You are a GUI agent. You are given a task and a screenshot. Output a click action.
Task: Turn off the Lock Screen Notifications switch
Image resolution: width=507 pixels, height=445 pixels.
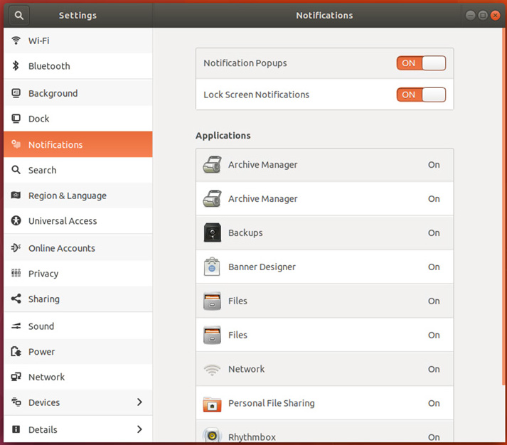click(421, 95)
